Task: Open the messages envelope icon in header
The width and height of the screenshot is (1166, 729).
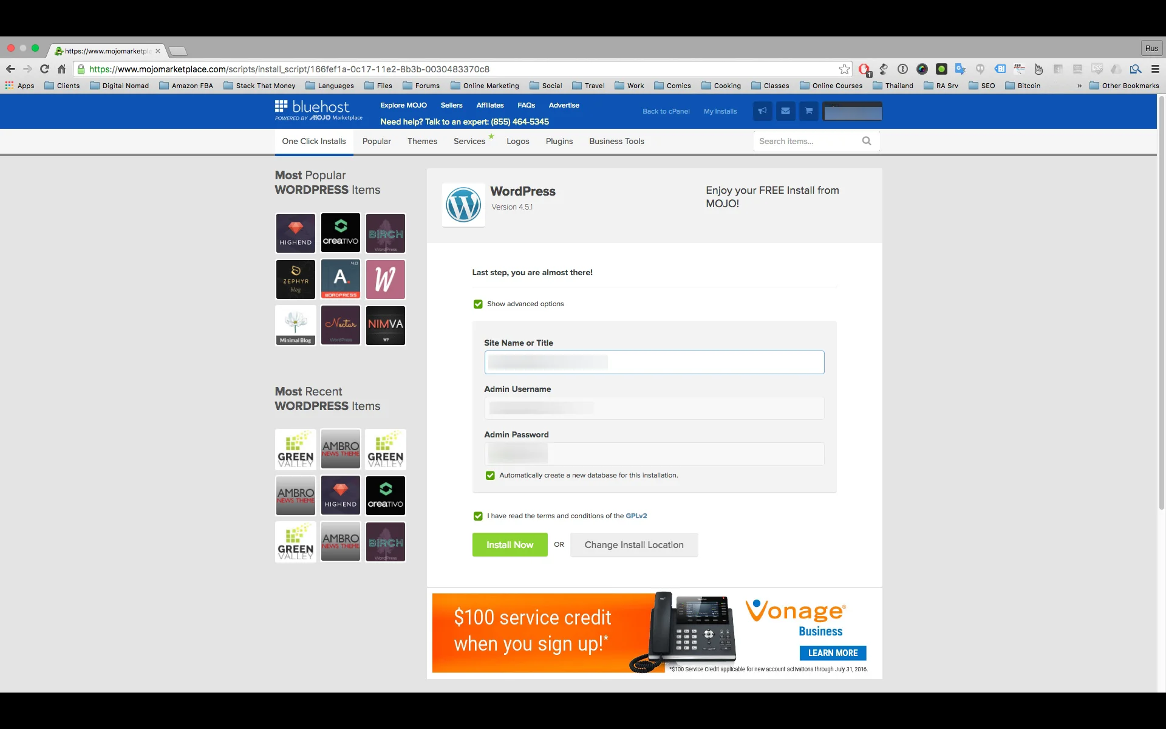Action: click(x=785, y=111)
